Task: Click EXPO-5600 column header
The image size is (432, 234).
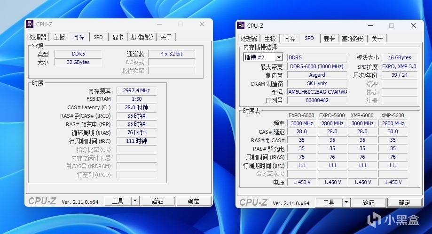Action: (x=332, y=116)
